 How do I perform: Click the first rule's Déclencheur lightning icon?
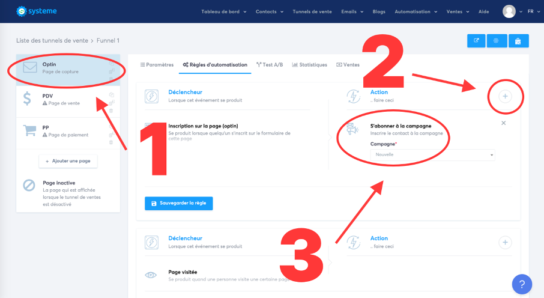[152, 96]
